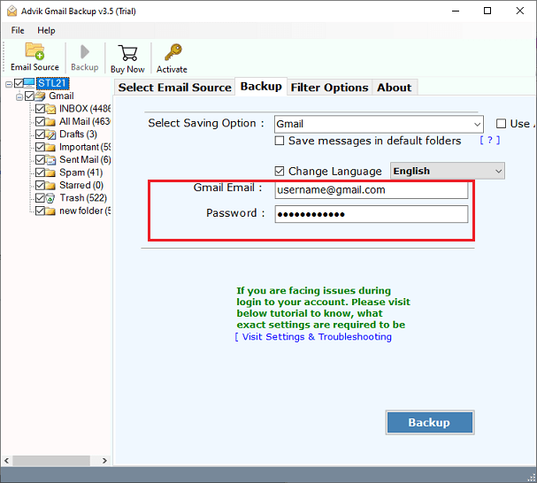537x483 pixels.
Task: Select the Spam (41) folder label
Action: pyautogui.click(x=81, y=172)
